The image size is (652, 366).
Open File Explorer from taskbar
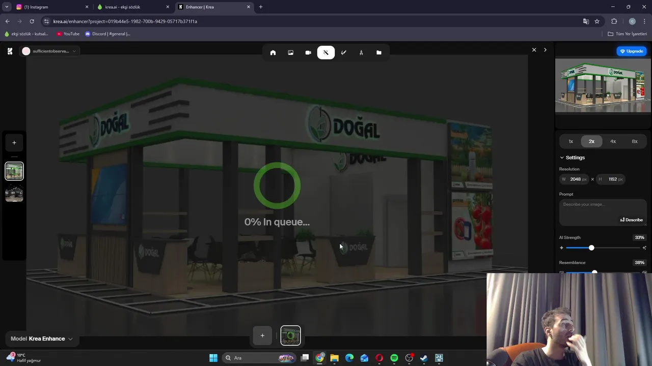click(334, 358)
